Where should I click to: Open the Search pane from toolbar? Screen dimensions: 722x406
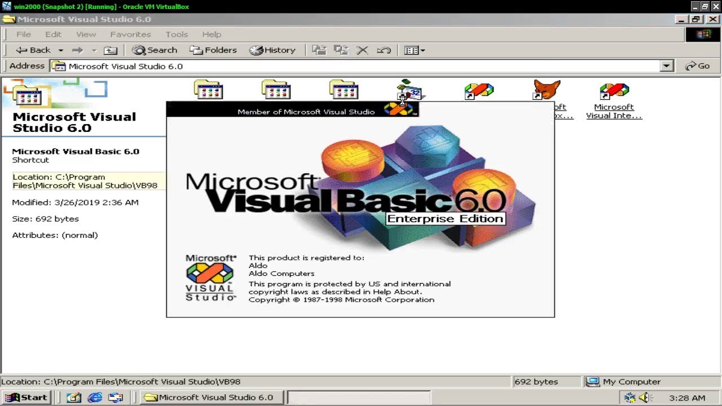[155, 50]
